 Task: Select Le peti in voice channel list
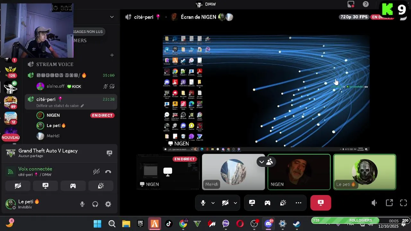[56, 125]
